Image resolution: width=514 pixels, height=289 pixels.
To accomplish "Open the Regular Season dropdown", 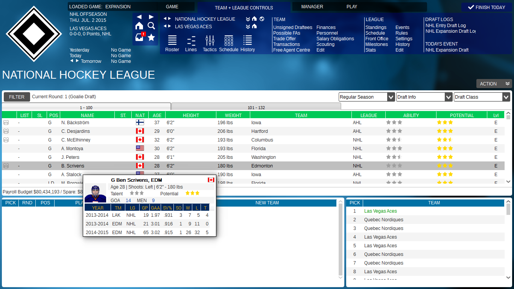I will coord(366,97).
